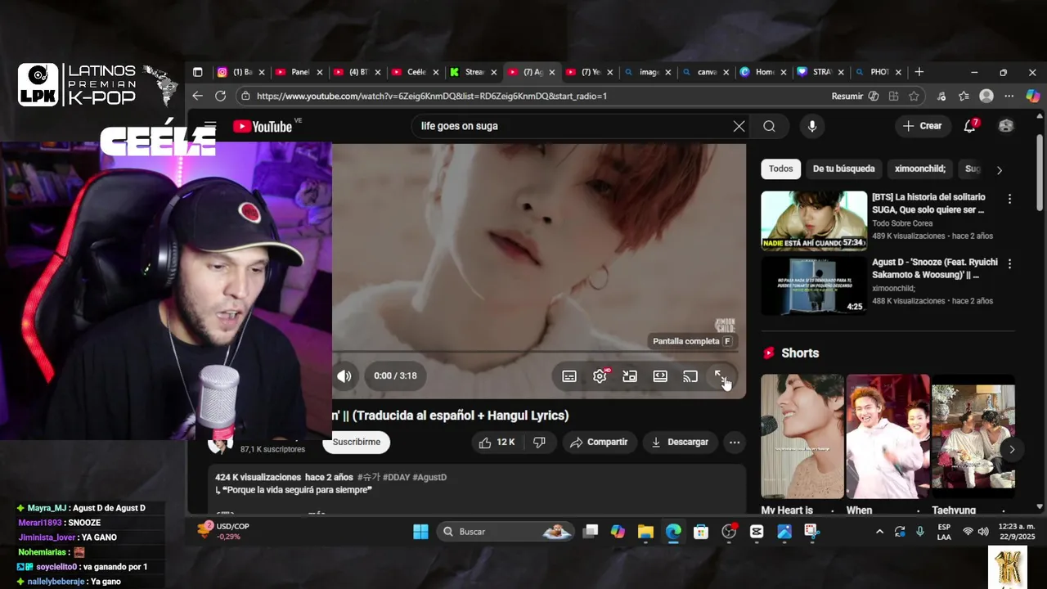Show next Shorts with the arrow

pos(1012,449)
